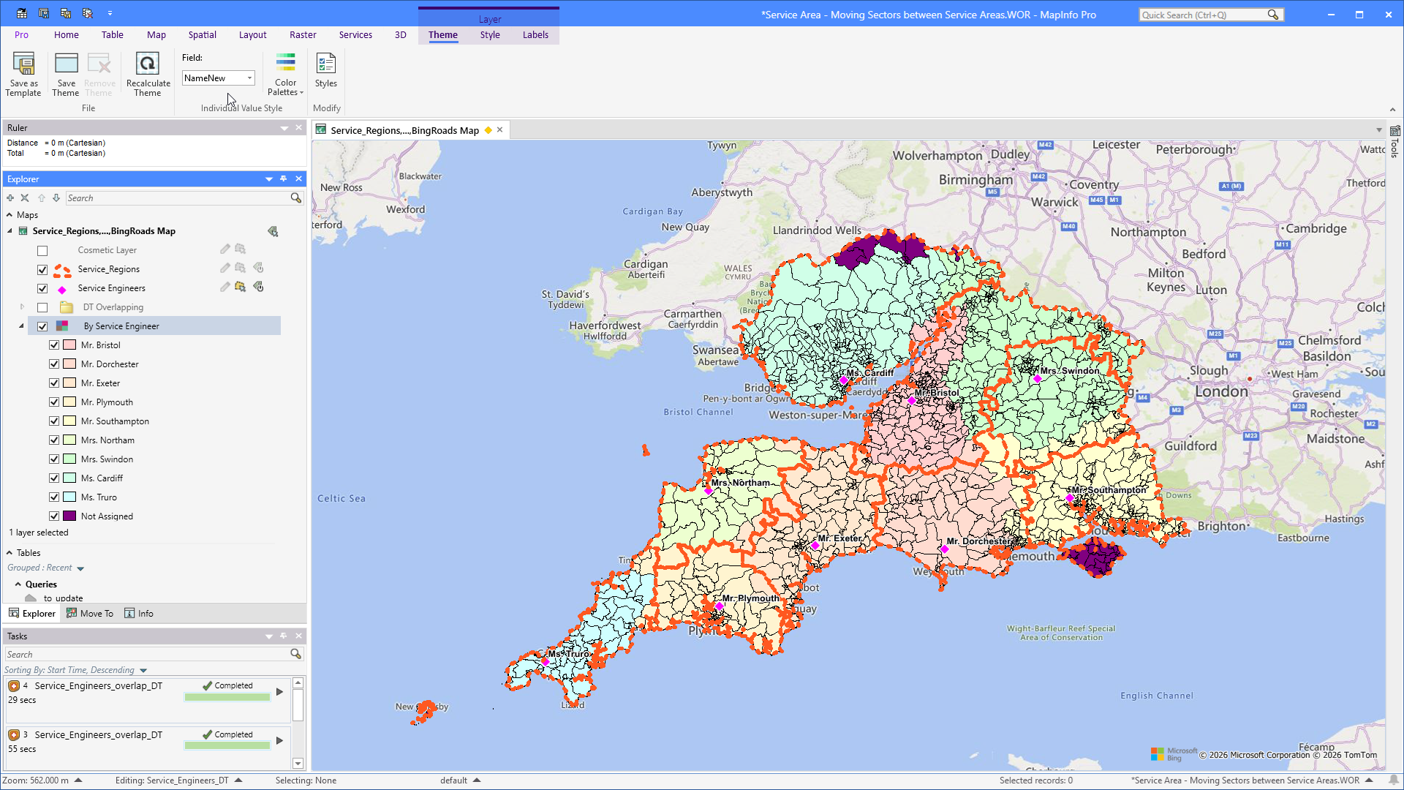Open the Grouped : Recent dropdown

pyautogui.click(x=80, y=568)
